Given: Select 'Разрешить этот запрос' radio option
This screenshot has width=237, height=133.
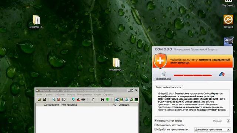Looking at the screenshot, I should pyautogui.click(x=156, y=121).
